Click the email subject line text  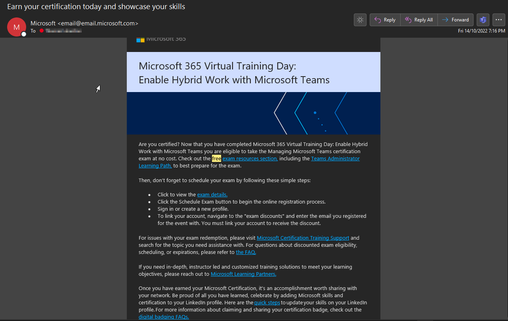coord(96,6)
